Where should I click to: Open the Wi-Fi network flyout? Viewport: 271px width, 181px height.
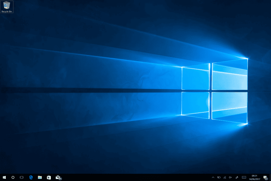[x=224, y=177]
